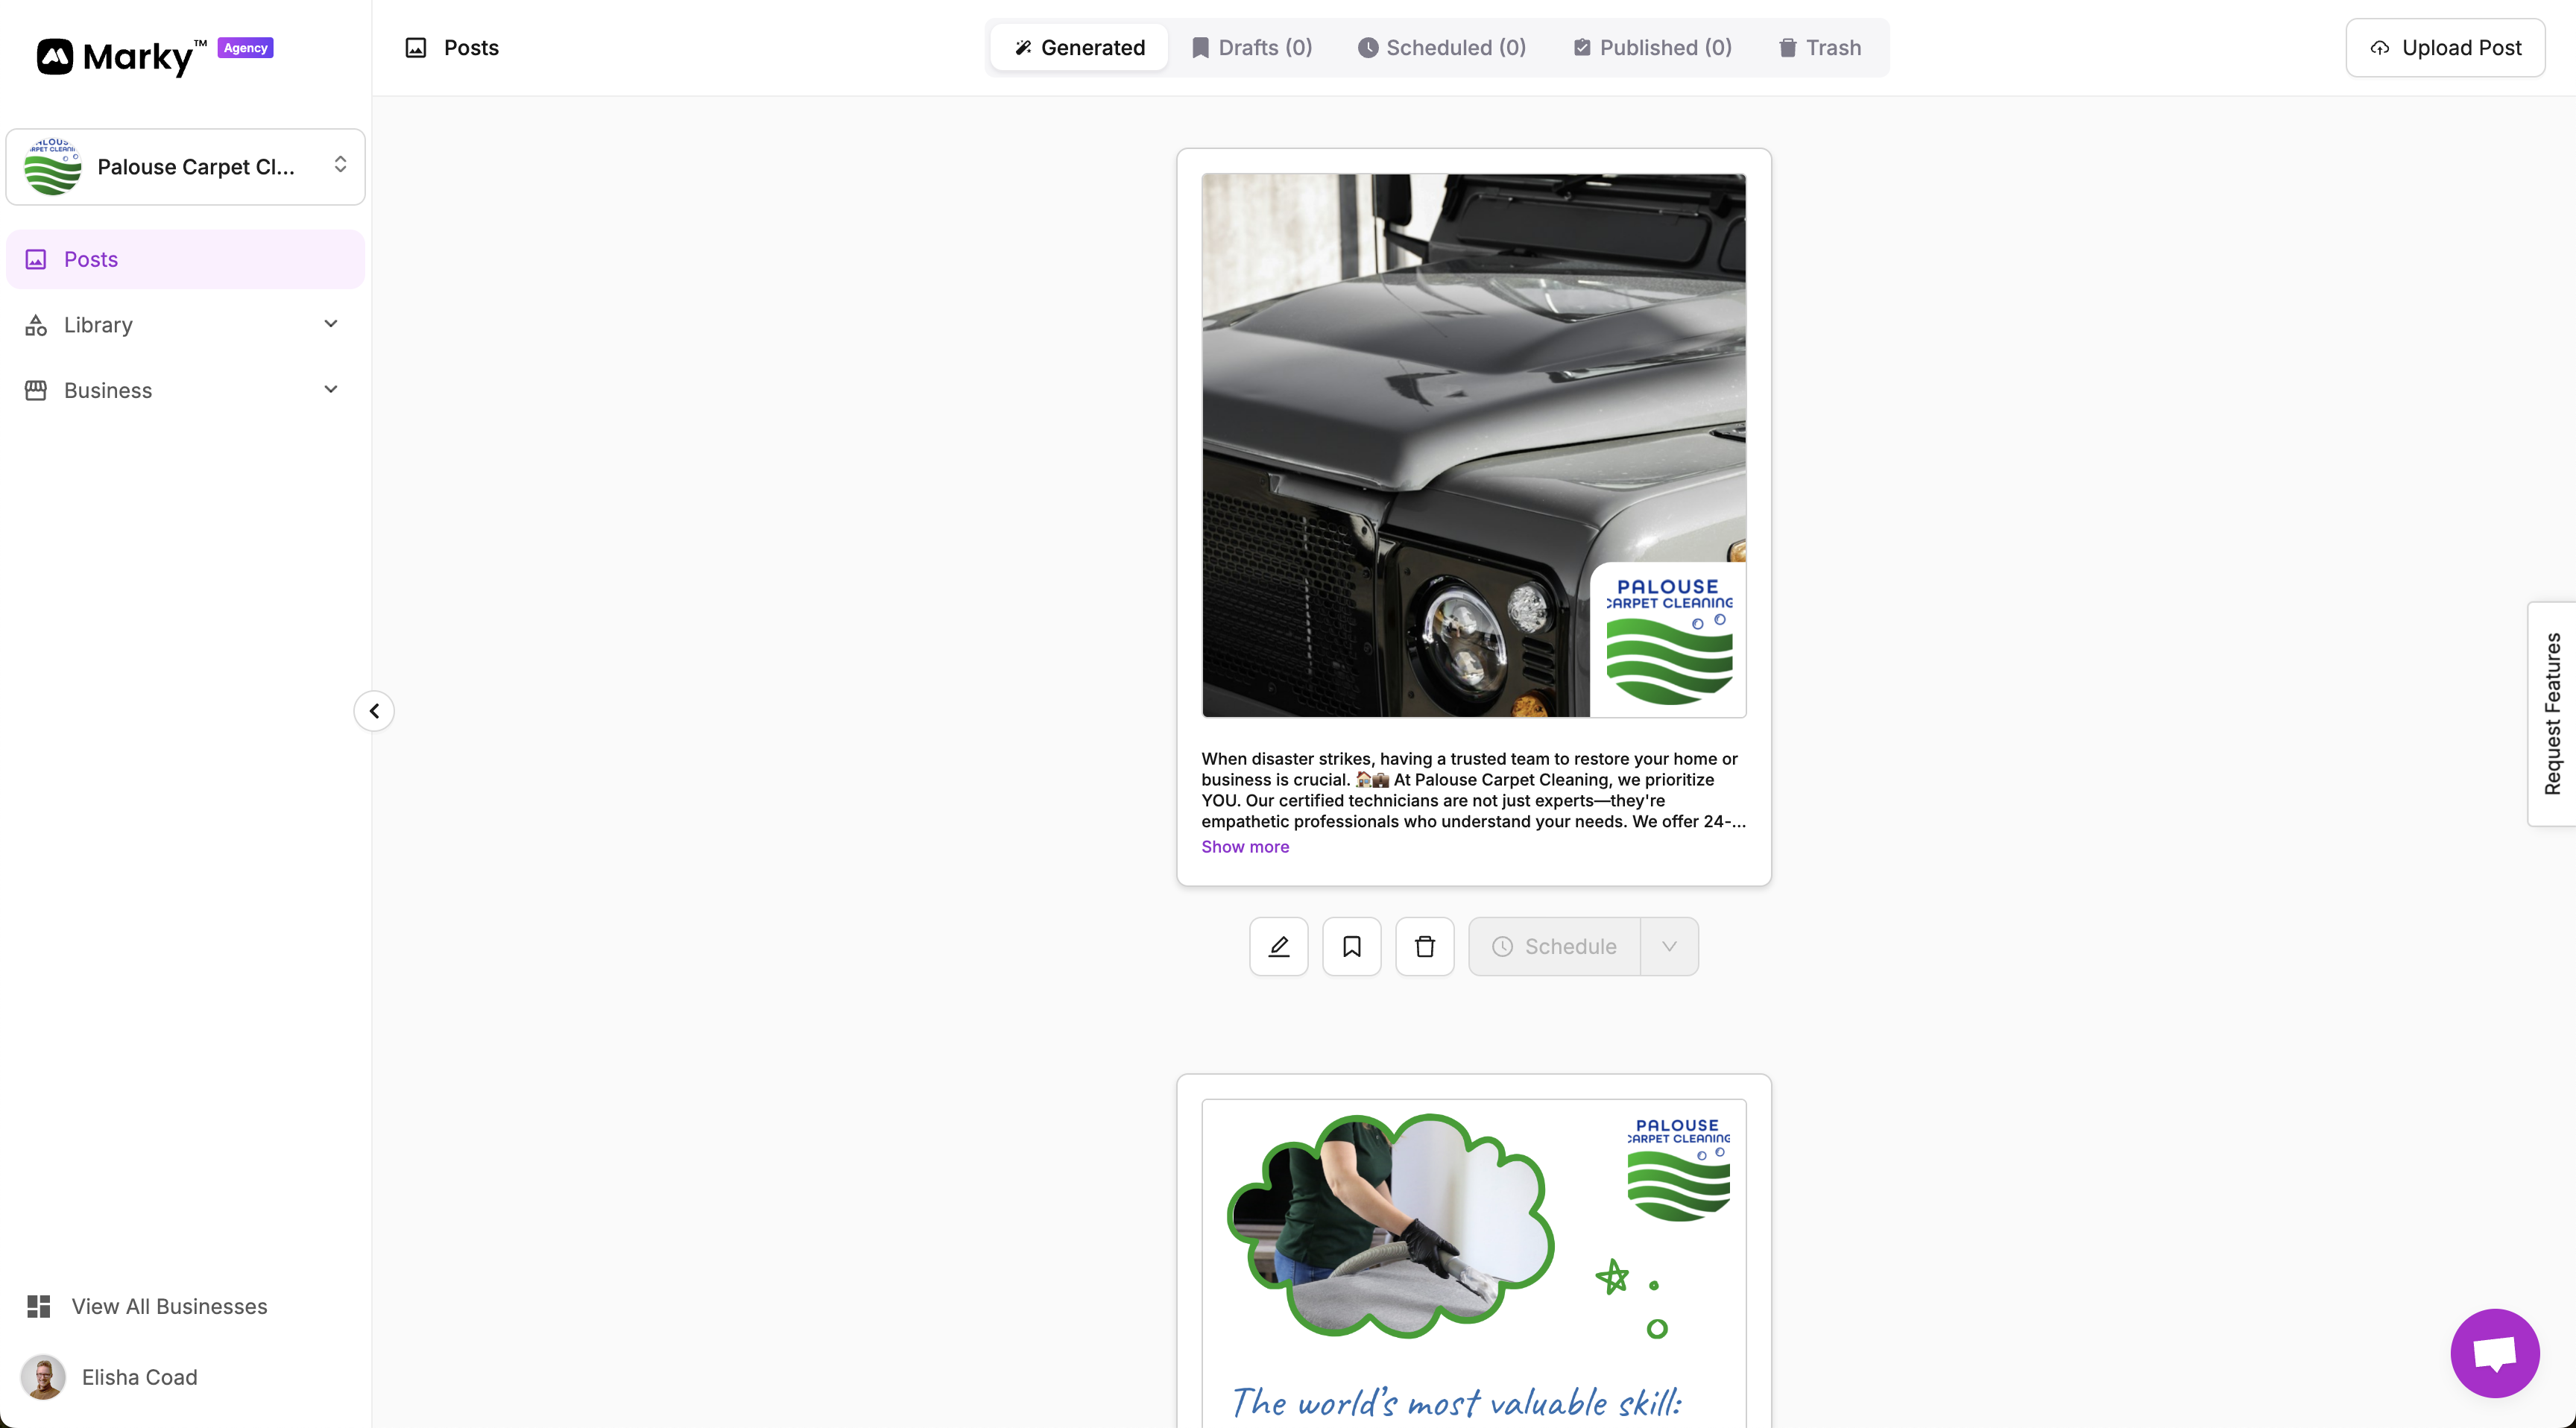Click the Upload Post button

2445,47
